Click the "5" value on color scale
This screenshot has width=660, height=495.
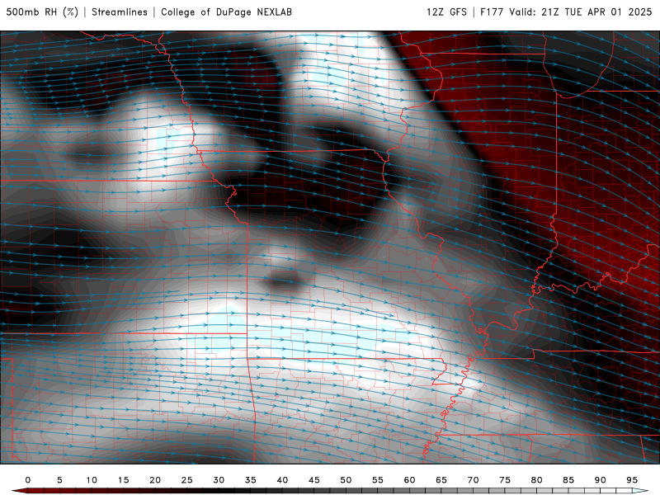coord(59,480)
